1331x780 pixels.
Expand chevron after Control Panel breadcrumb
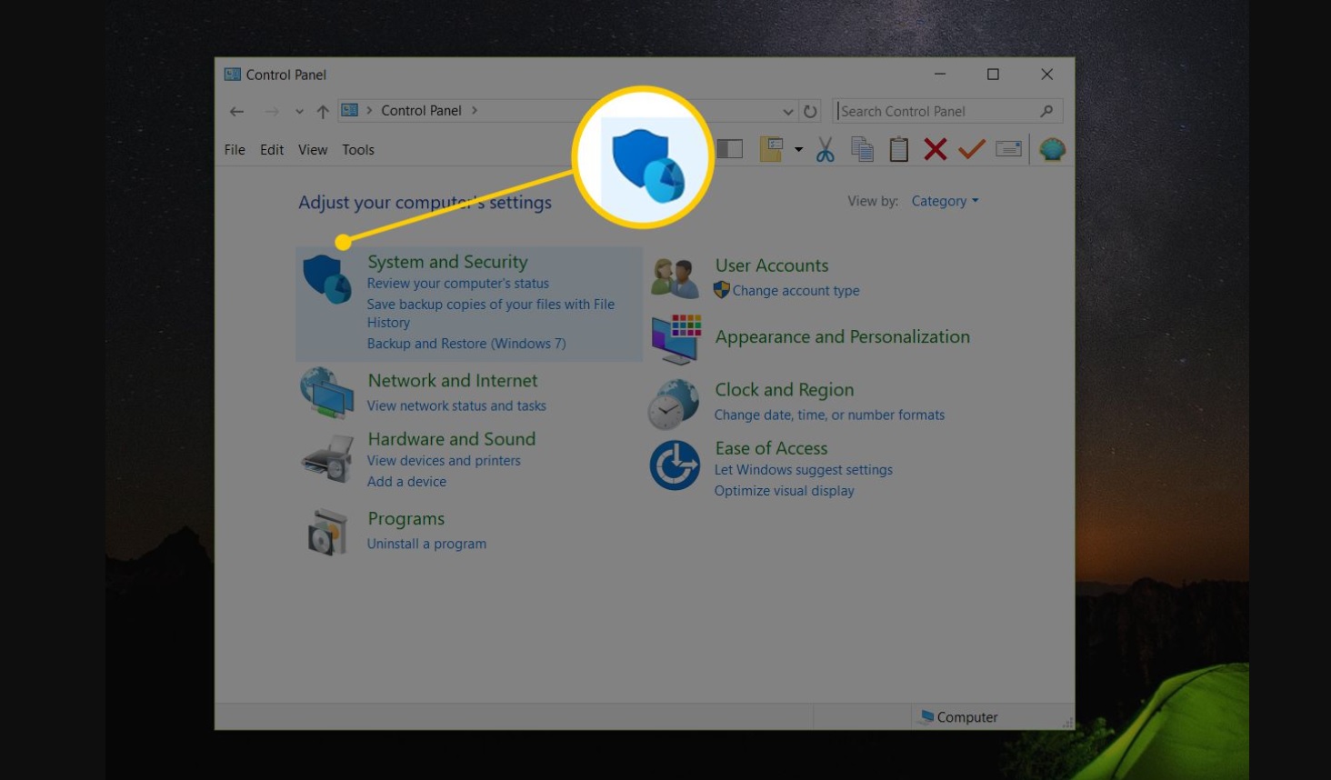pyautogui.click(x=475, y=110)
